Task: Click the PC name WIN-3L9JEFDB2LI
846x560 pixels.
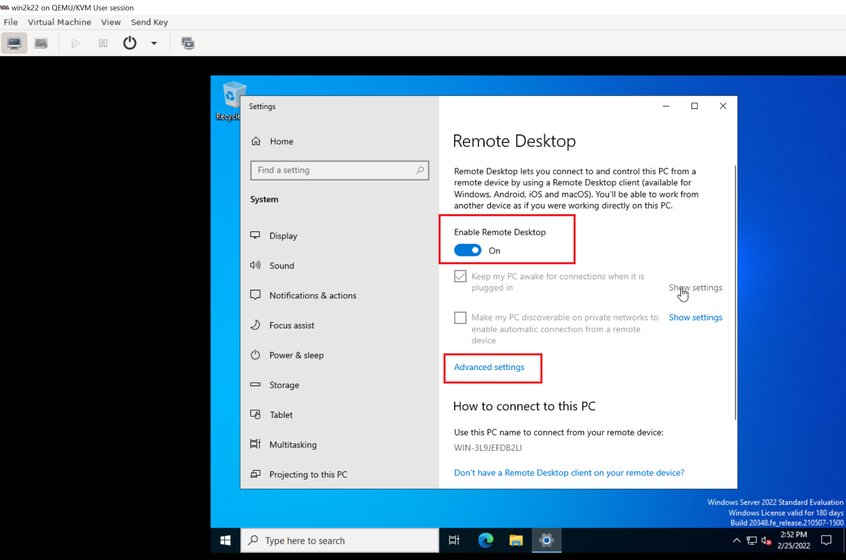Action: [488, 448]
